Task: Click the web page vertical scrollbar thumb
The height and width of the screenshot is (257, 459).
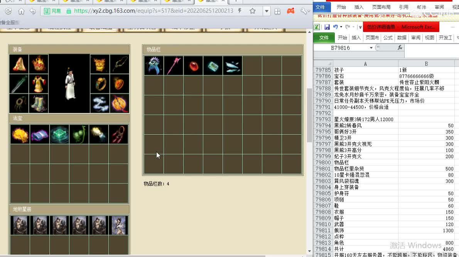Action: click(309, 115)
